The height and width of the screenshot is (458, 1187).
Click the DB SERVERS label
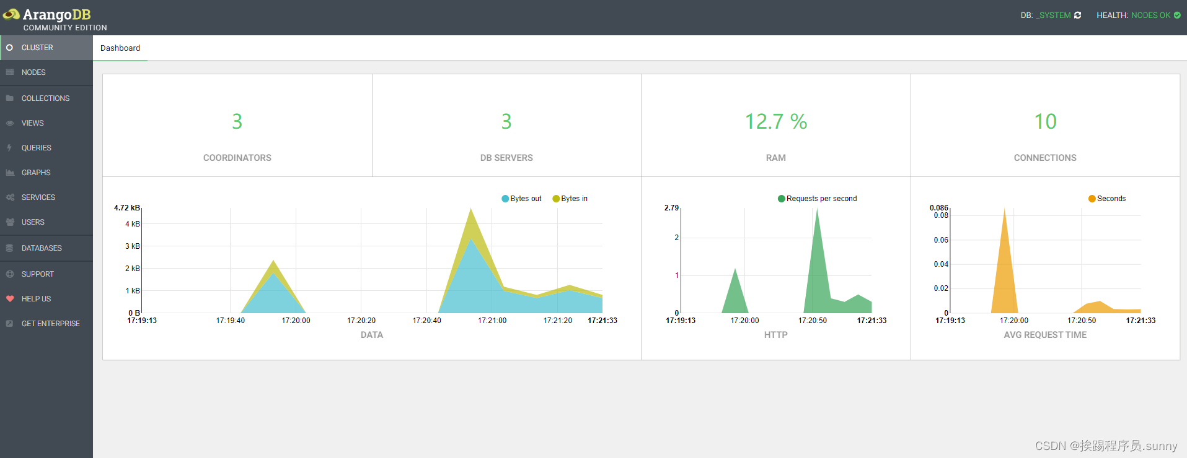click(506, 158)
